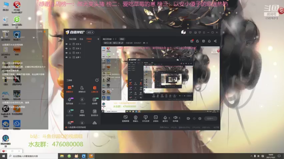The height and width of the screenshot is (159, 284).
Task: Lock the 文本 2 layer
Action: [70, 48]
